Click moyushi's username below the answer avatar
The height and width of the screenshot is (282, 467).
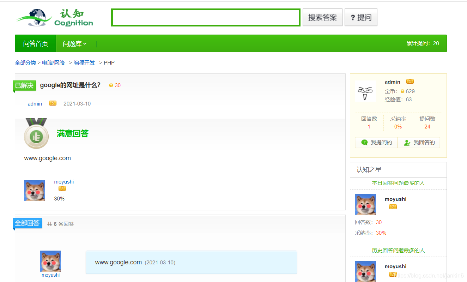coord(50,275)
